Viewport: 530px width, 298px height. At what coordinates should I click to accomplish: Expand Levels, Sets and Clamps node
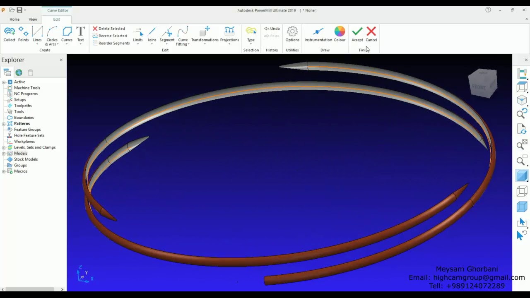click(x=4, y=147)
